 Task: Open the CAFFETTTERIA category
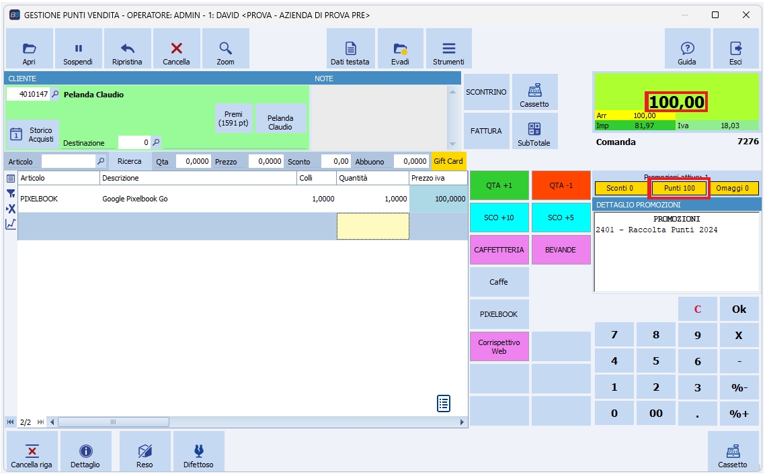pyautogui.click(x=499, y=250)
